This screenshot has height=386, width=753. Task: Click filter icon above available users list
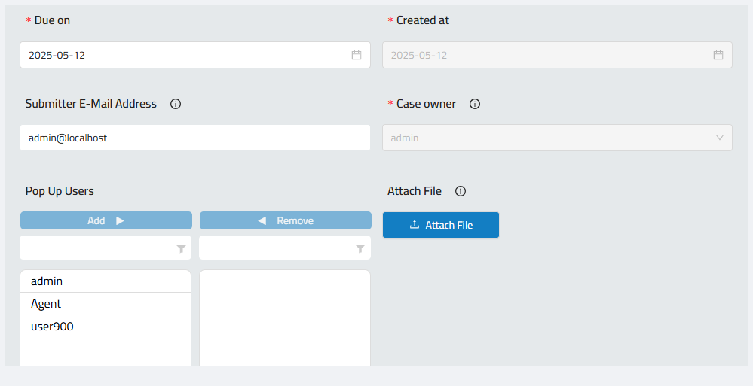coord(181,248)
